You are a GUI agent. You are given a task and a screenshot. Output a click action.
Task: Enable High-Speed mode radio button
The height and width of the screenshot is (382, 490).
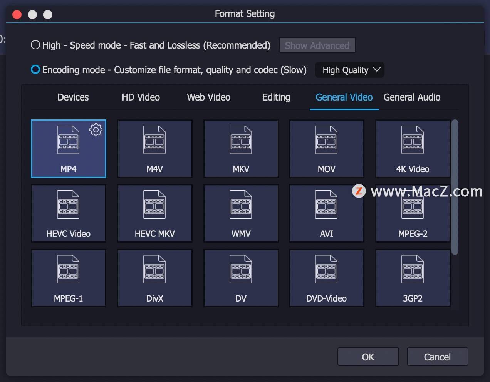(x=35, y=45)
